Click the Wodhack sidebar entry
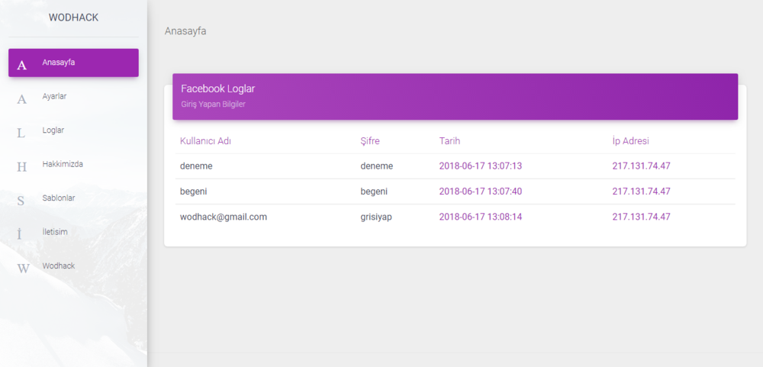Viewport: 763px width, 367px height. [73, 266]
